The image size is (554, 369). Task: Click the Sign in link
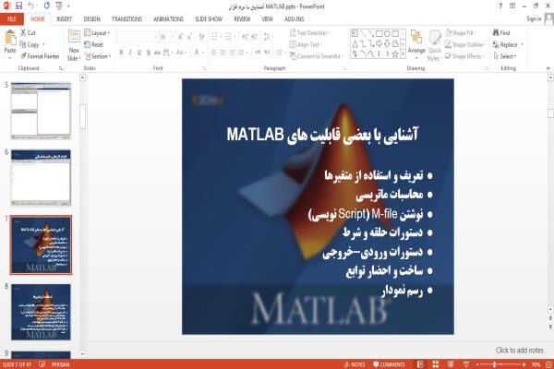(x=534, y=18)
